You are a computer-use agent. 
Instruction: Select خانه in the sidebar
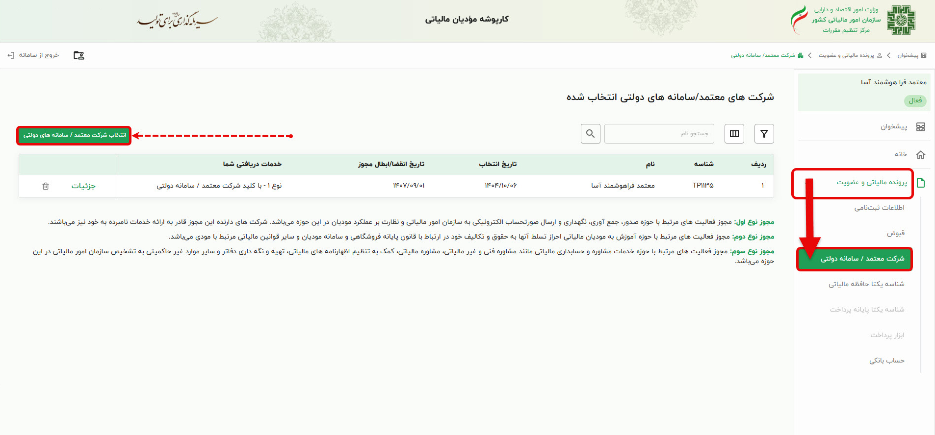[901, 154]
